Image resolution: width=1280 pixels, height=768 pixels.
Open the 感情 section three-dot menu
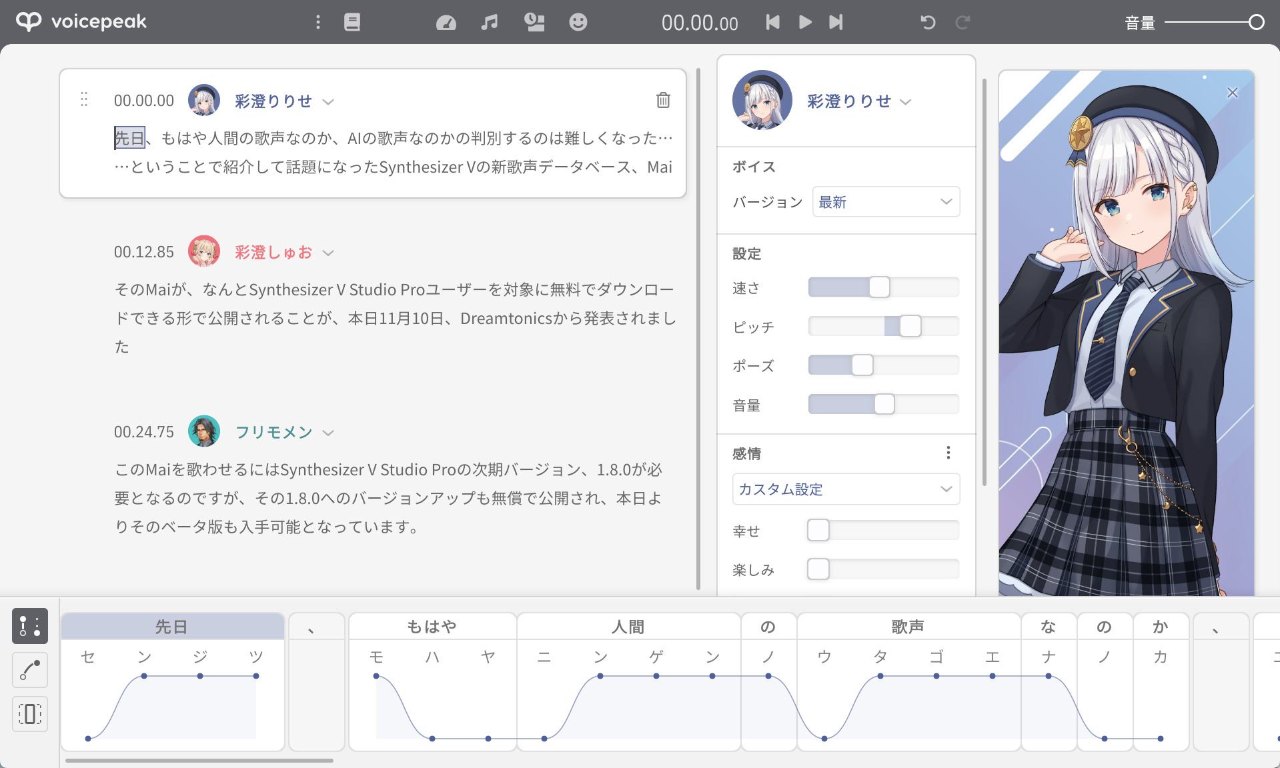(948, 453)
